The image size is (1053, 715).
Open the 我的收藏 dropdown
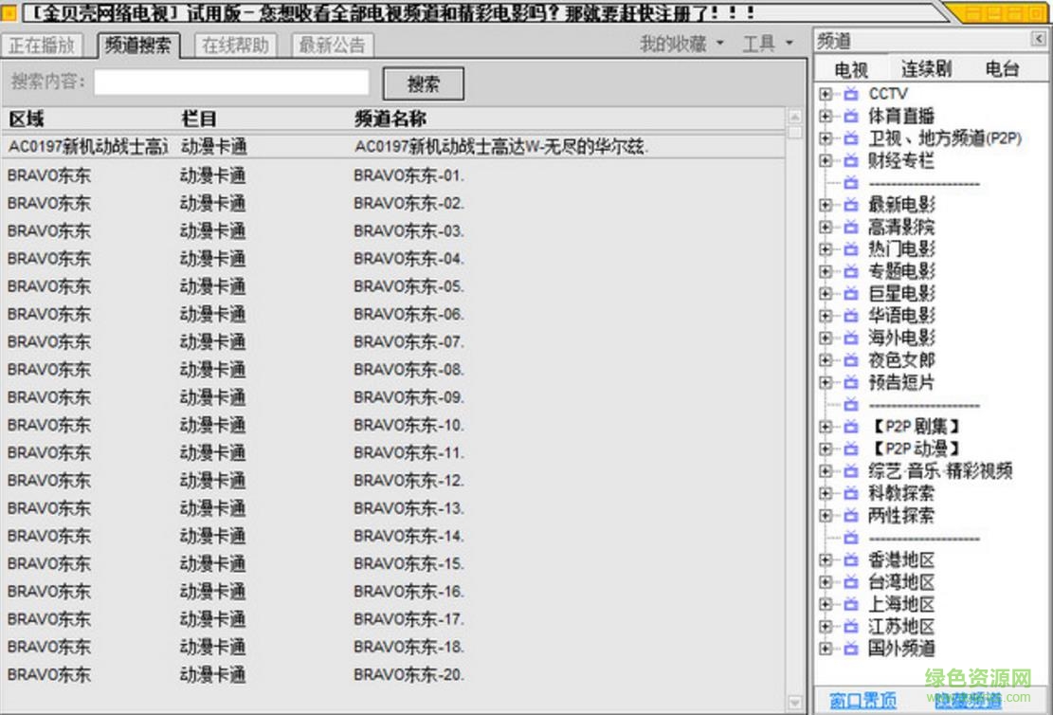coord(672,44)
